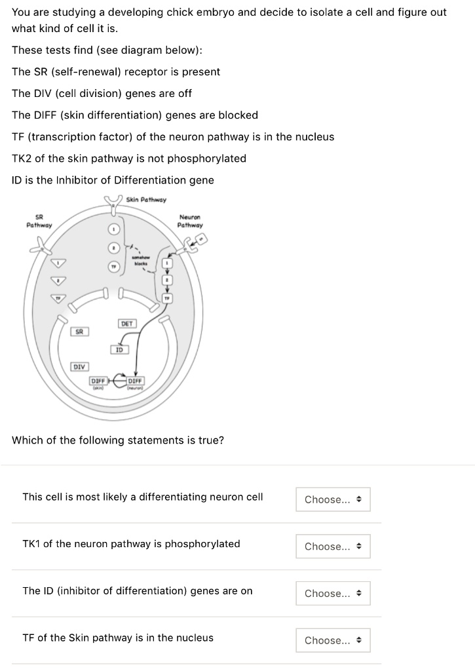Open the dropdown next to the Skin TF statement
Image resolution: width=475 pixels, height=671 pixels.
coord(333,640)
